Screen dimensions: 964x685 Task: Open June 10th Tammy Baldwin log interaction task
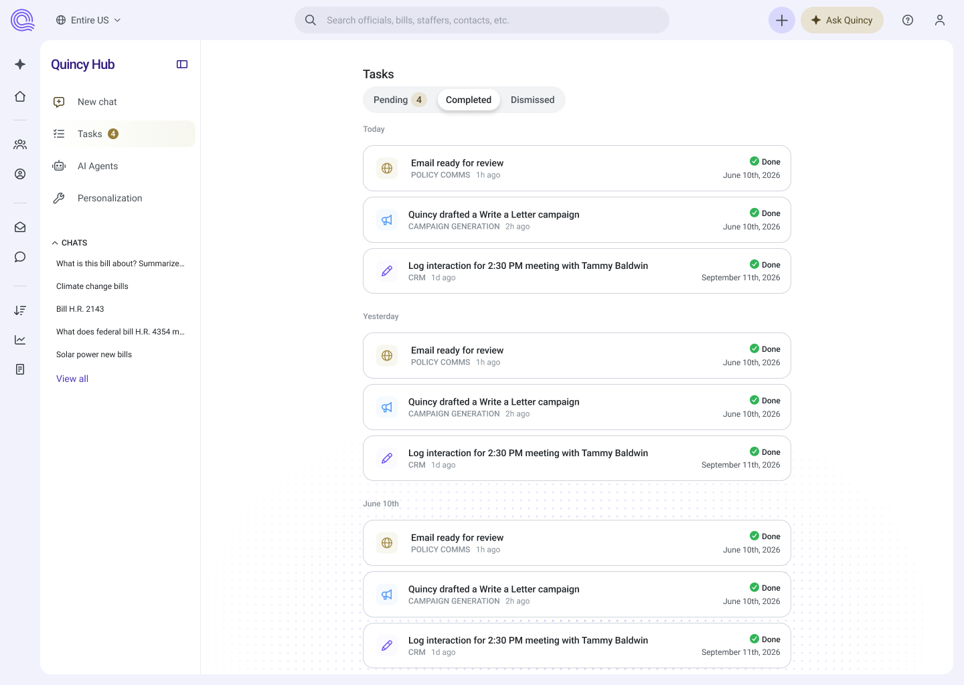577,646
